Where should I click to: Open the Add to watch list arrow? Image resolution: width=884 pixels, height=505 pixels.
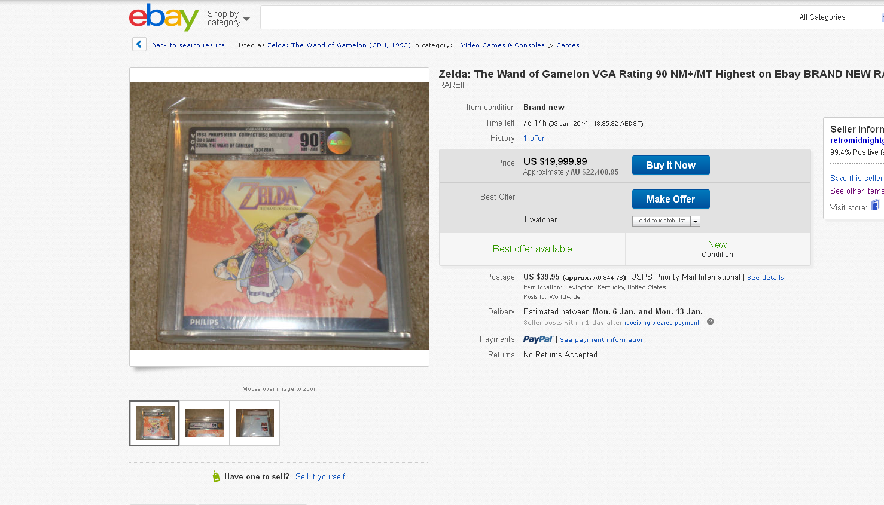click(x=696, y=221)
